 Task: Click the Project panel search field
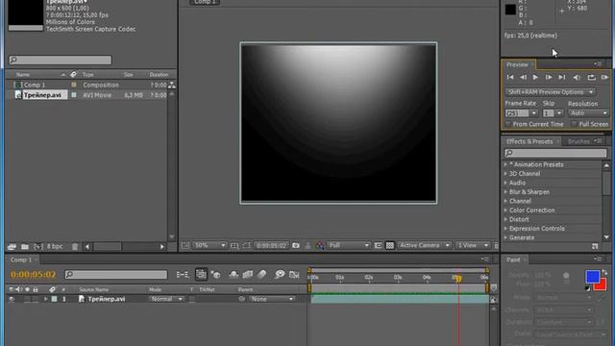60,60
